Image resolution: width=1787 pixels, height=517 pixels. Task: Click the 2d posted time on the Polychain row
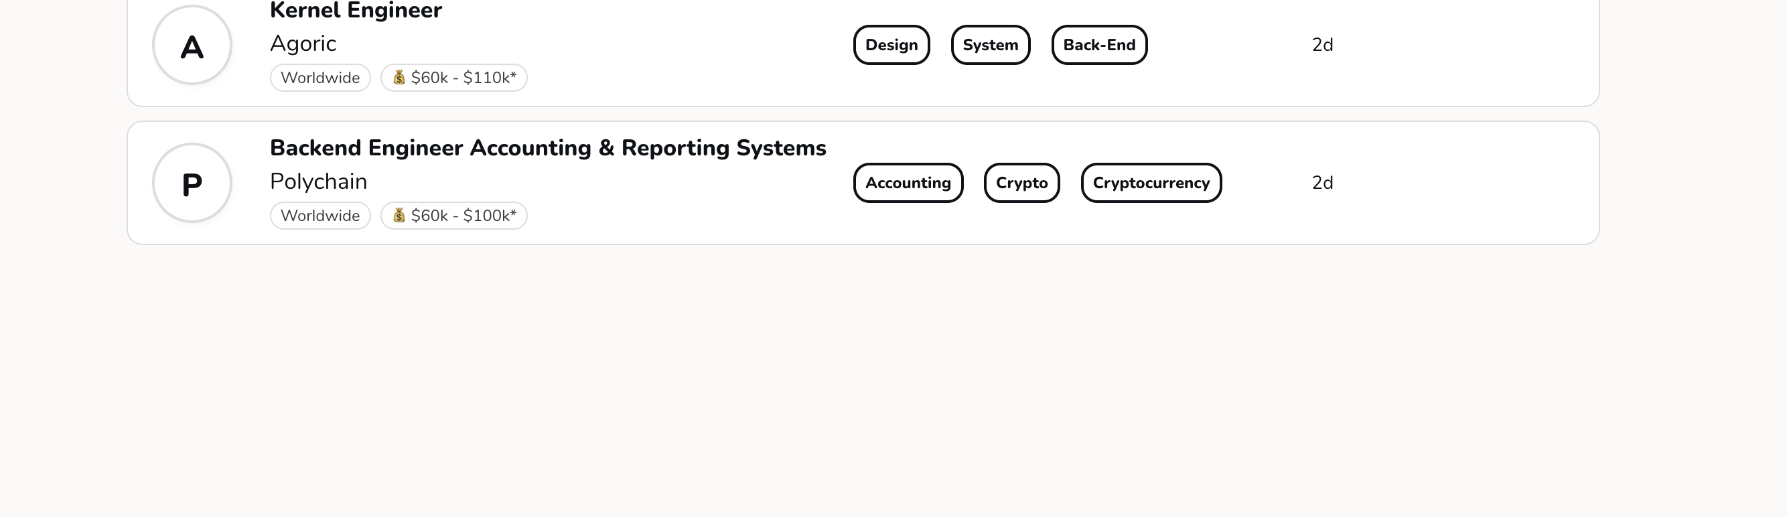pyautogui.click(x=1322, y=183)
